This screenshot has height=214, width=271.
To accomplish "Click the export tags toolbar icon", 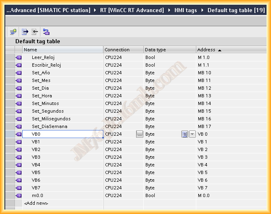I will pyautogui.click(x=25, y=31).
